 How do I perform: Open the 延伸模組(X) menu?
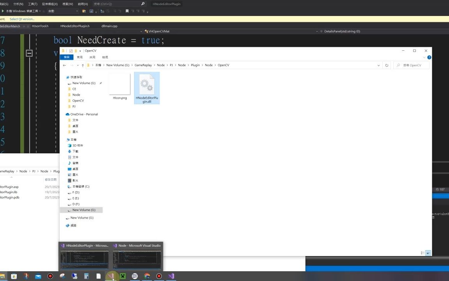50,4
